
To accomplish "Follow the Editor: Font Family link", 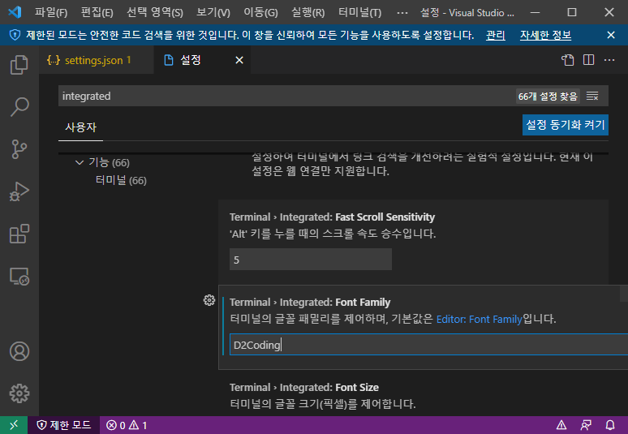I will click(479, 319).
